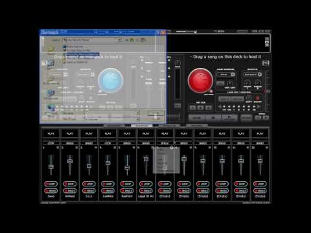Click Up One Level icon in file dialog
Screen dimensions: 311x233
tap(132, 40)
